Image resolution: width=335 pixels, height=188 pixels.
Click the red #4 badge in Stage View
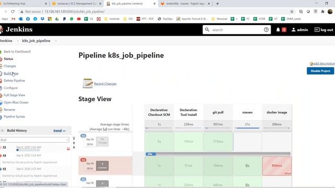[x=83, y=160]
